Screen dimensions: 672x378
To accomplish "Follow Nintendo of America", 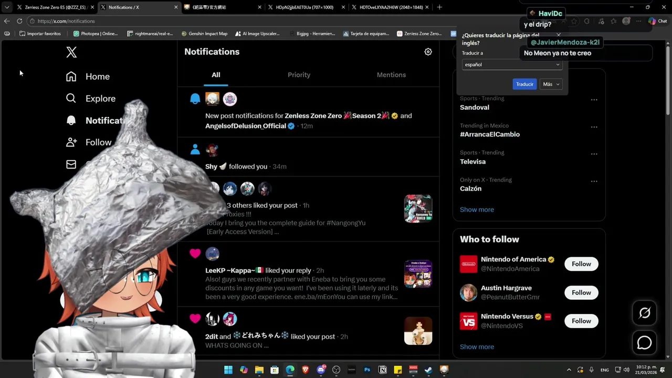I will point(581,264).
